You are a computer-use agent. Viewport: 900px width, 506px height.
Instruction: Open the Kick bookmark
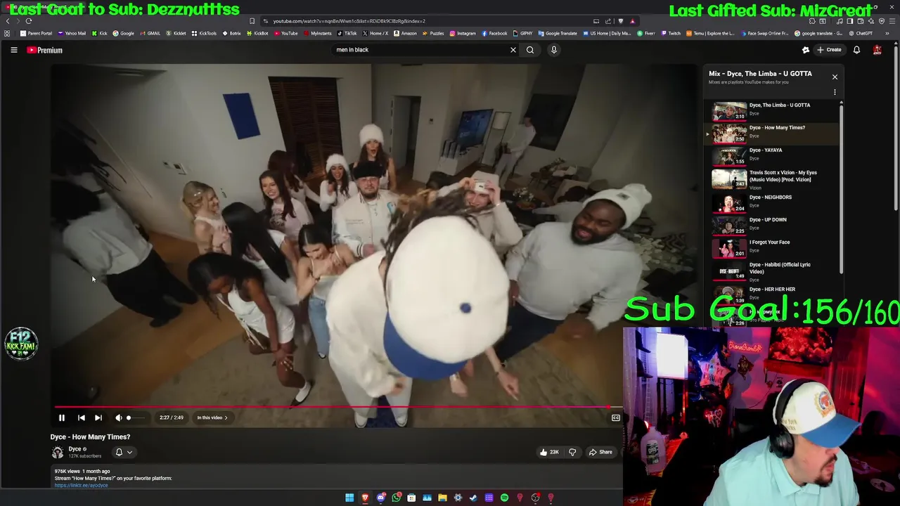click(x=100, y=33)
